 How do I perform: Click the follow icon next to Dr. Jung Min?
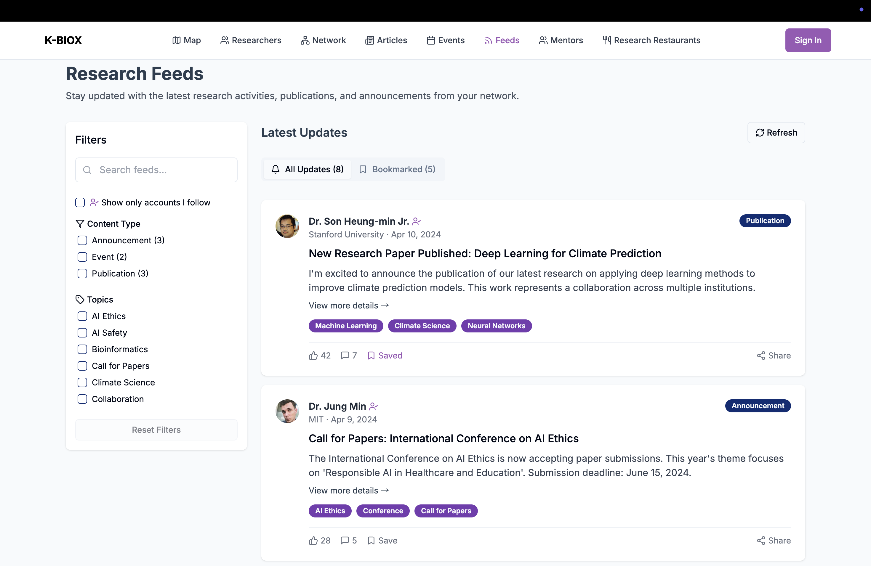coord(374,406)
